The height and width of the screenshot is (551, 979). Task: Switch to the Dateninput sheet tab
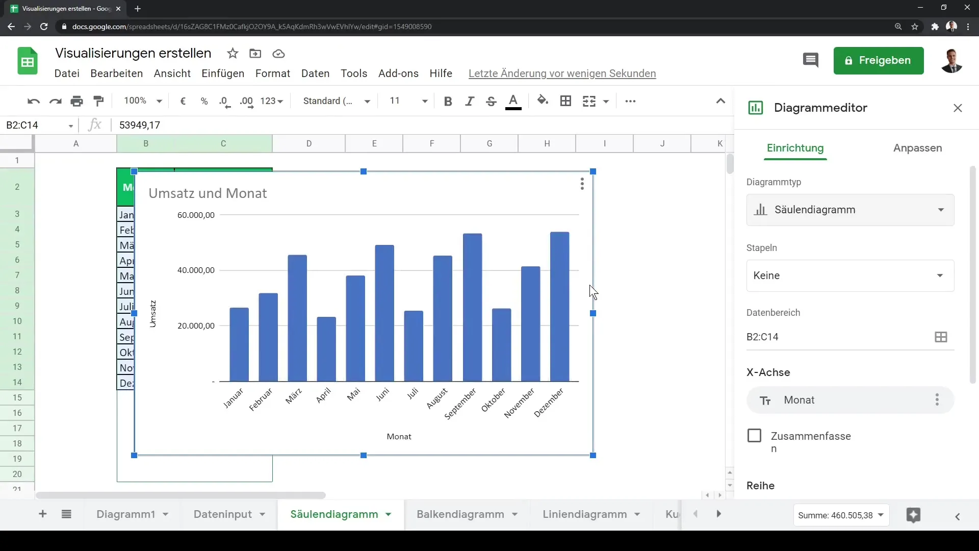(223, 514)
